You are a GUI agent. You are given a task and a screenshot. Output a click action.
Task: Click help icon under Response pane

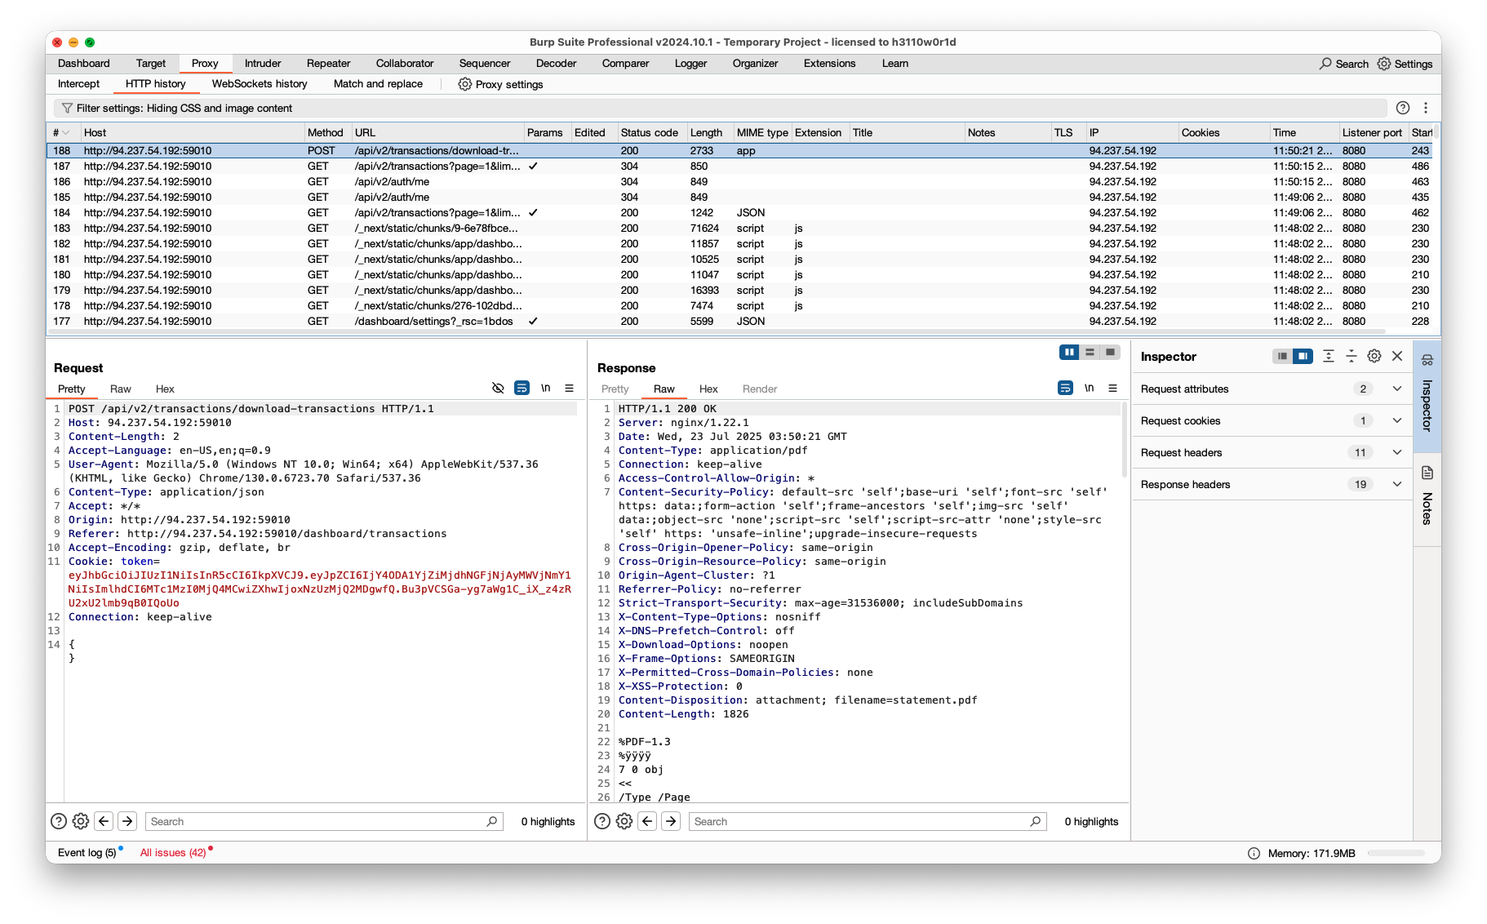(x=602, y=821)
